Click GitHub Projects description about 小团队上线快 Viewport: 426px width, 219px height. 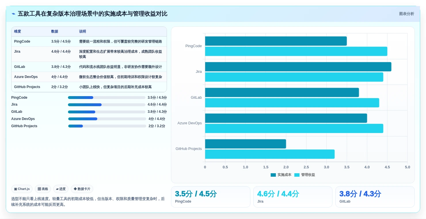pos(115,87)
